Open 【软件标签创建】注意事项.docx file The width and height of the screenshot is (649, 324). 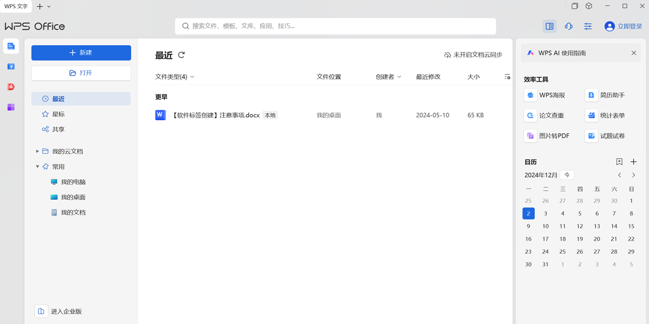pos(216,115)
